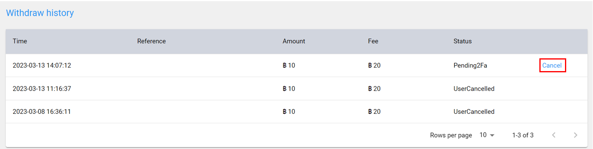
Task: Click the 2023-03-13 11:16:37 timestamp row
Action: 296,89
